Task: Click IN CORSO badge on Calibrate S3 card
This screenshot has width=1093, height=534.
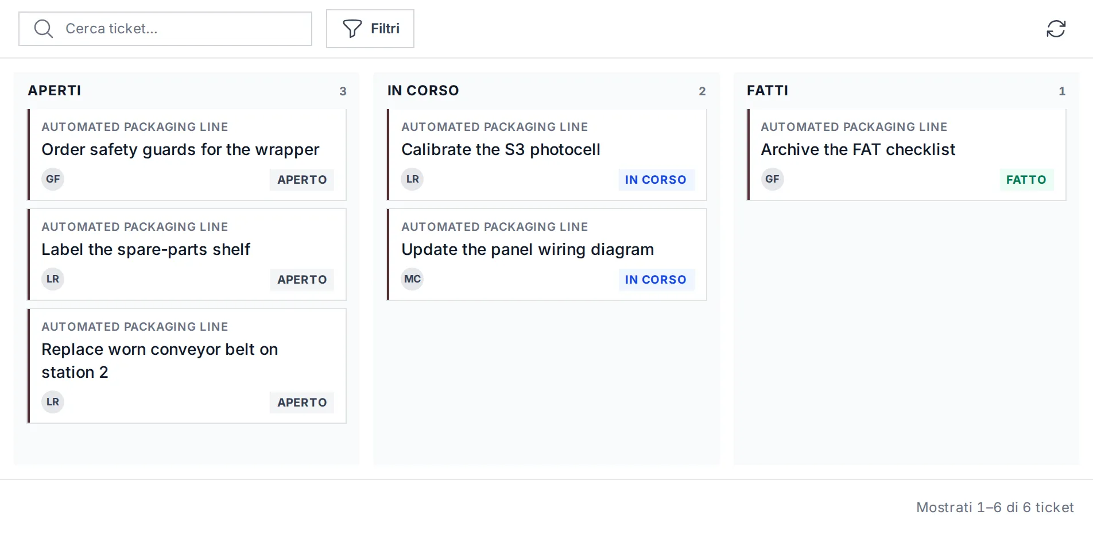Action: pyautogui.click(x=656, y=180)
